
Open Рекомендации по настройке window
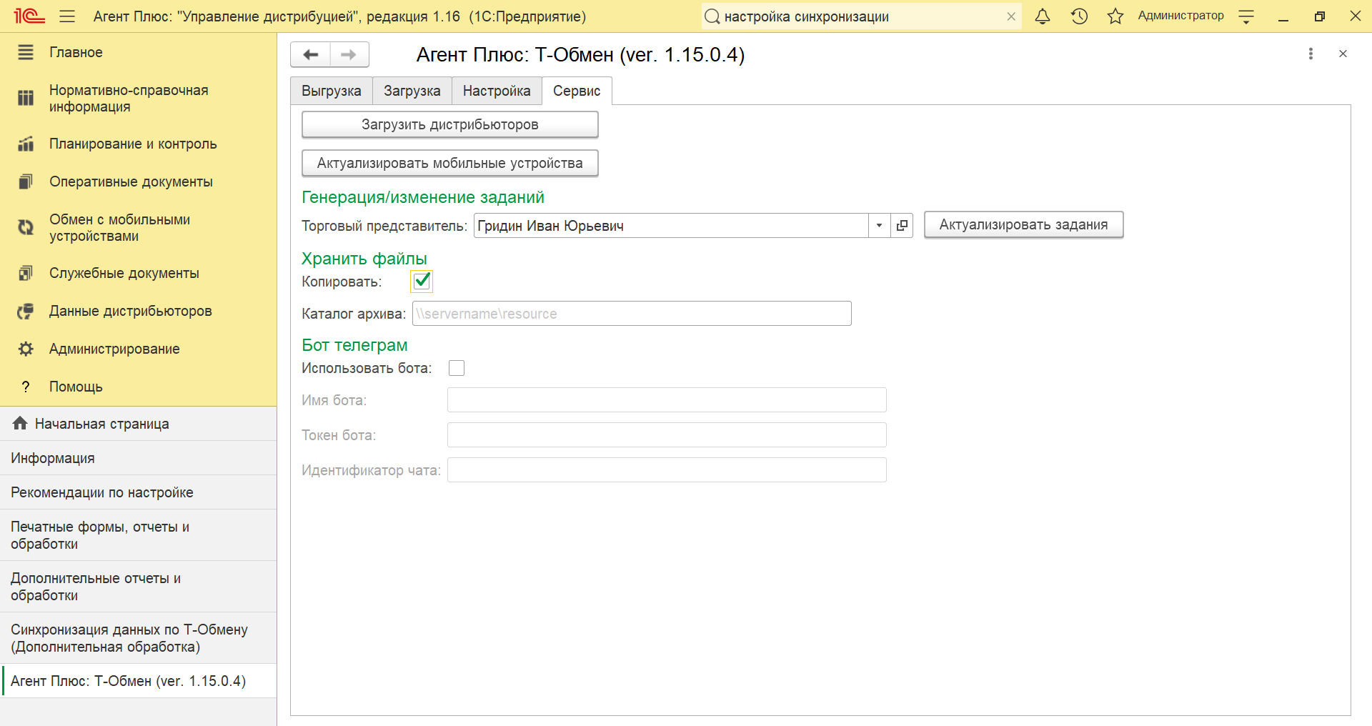pos(139,492)
